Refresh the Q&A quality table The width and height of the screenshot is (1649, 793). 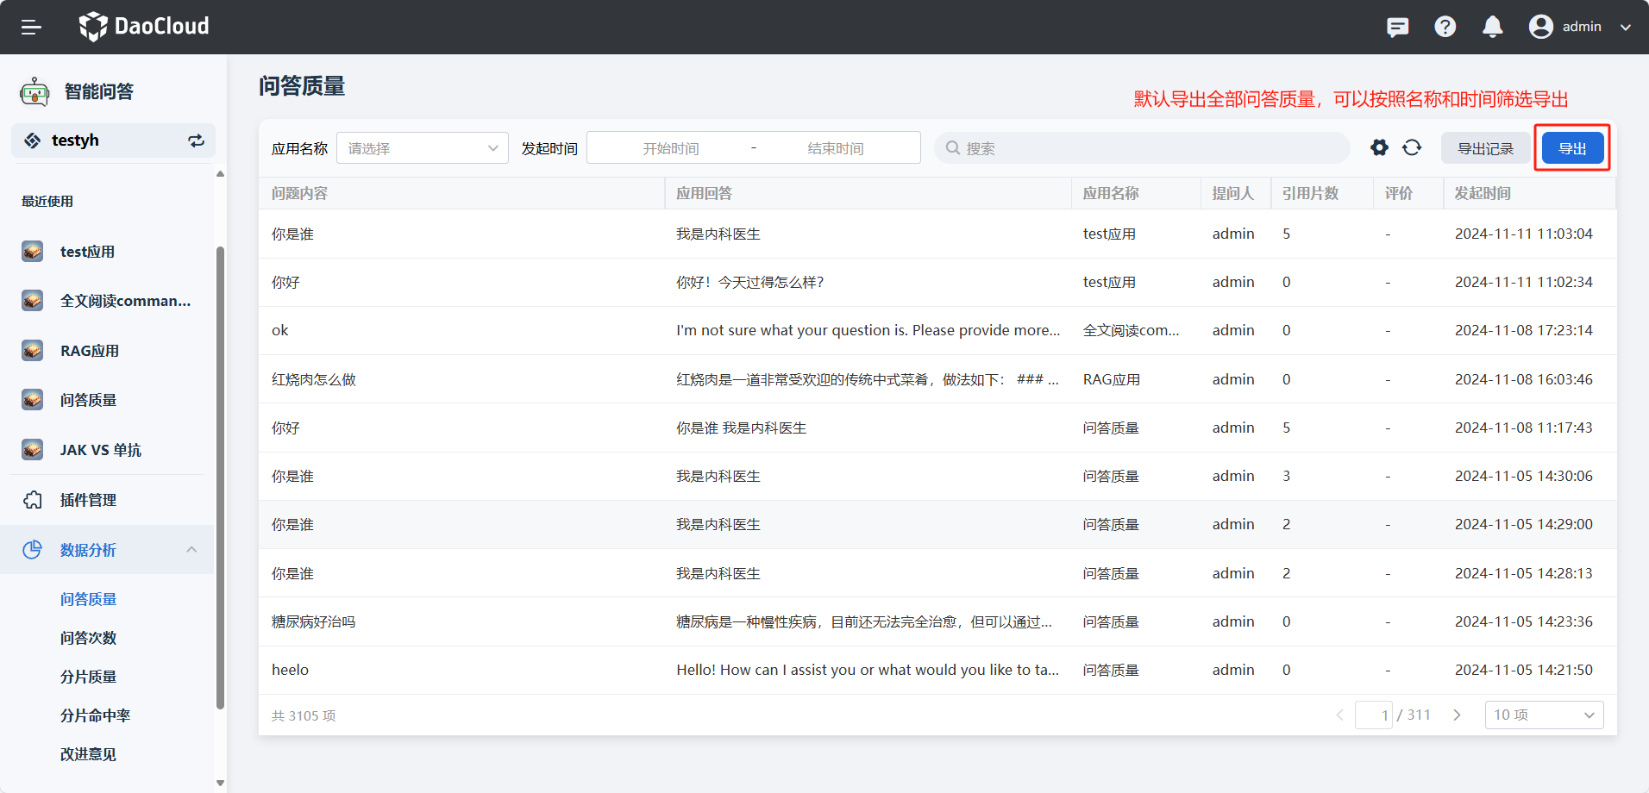point(1412,147)
